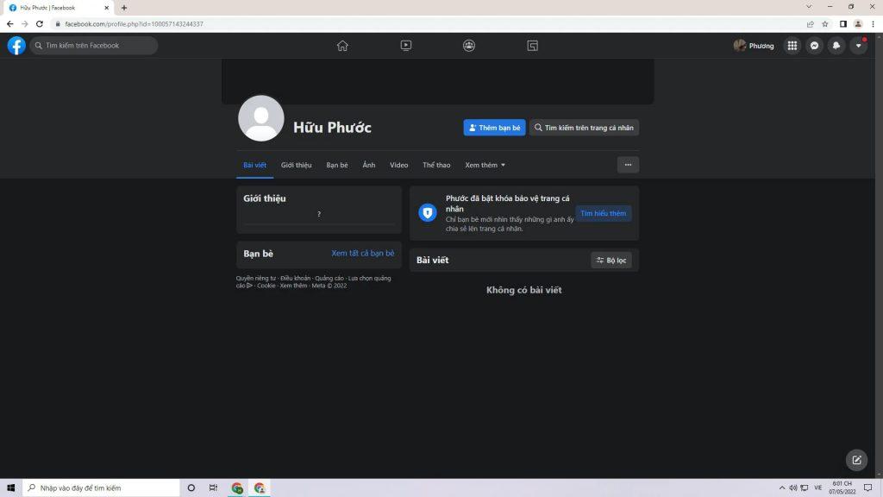
Task: Open the three-dot profile options menu
Action: [628, 165]
